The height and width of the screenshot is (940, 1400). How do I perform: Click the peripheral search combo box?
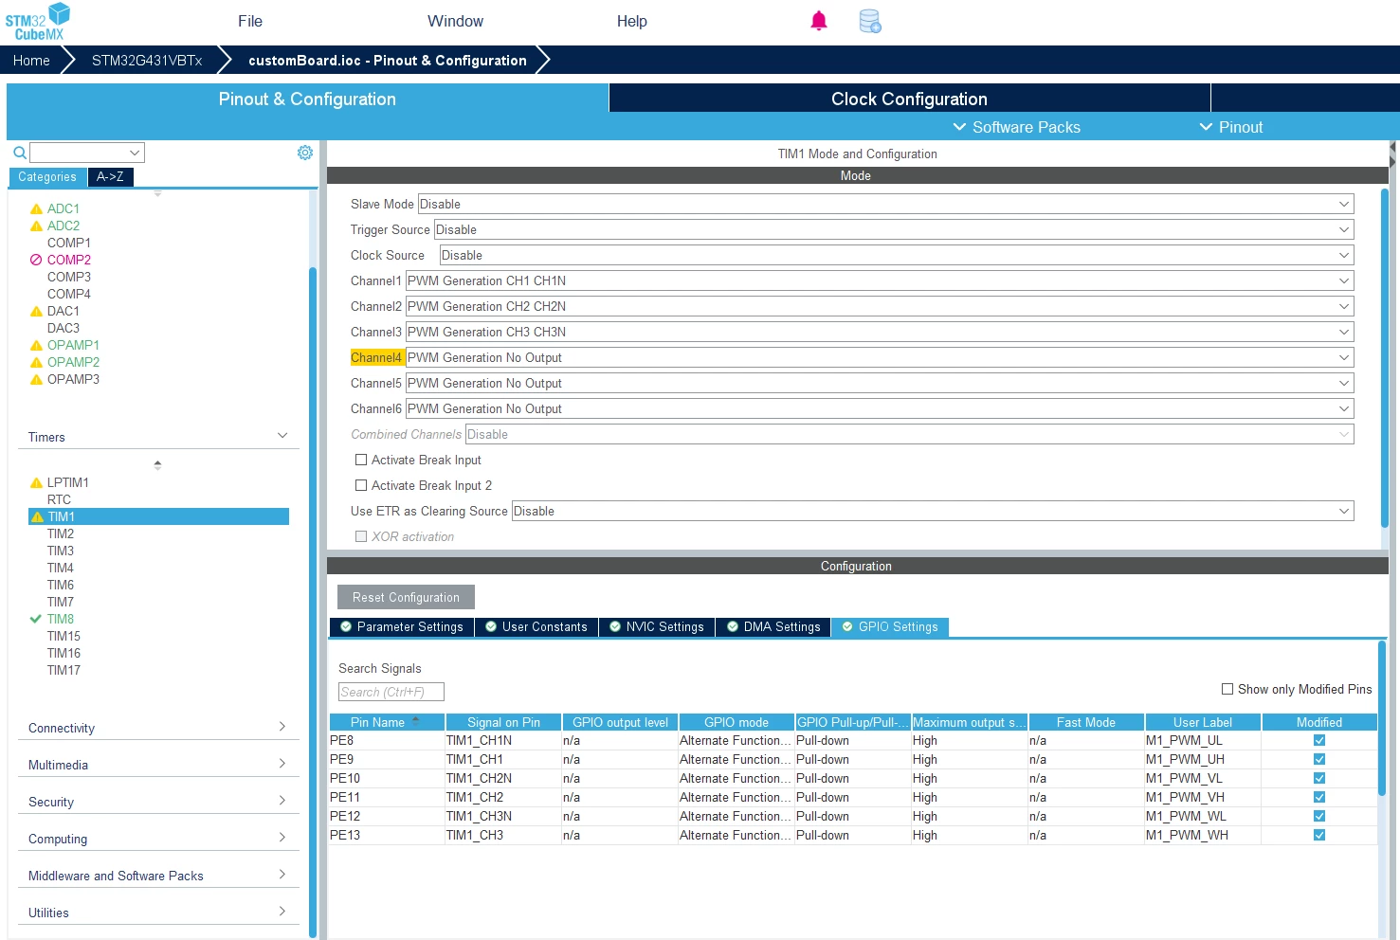pyautogui.click(x=87, y=153)
